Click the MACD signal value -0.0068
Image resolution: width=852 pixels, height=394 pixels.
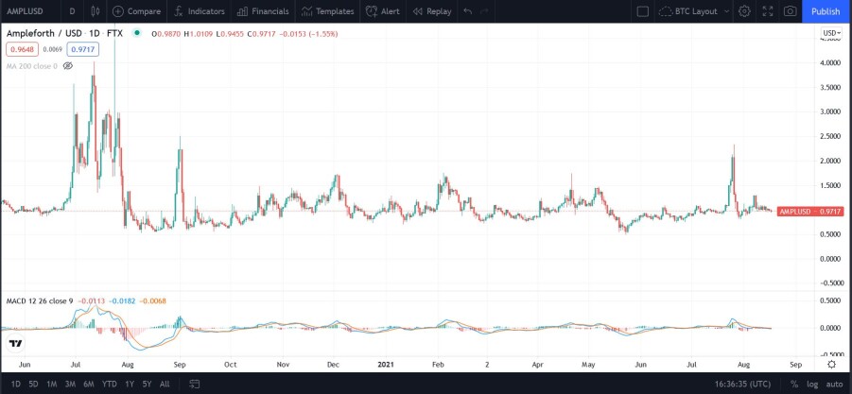coord(152,300)
